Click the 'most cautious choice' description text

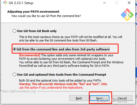click(x=70, y=38)
